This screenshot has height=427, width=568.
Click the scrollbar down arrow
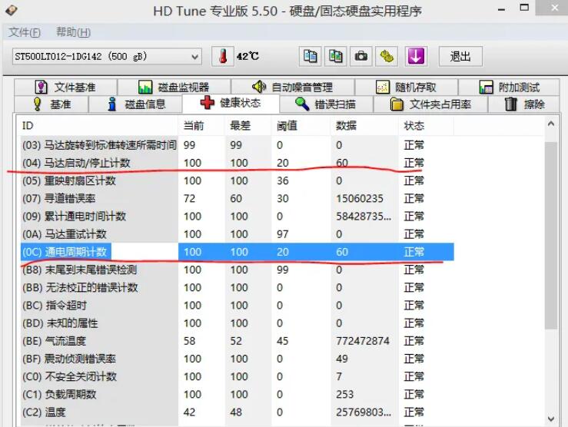(551, 419)
